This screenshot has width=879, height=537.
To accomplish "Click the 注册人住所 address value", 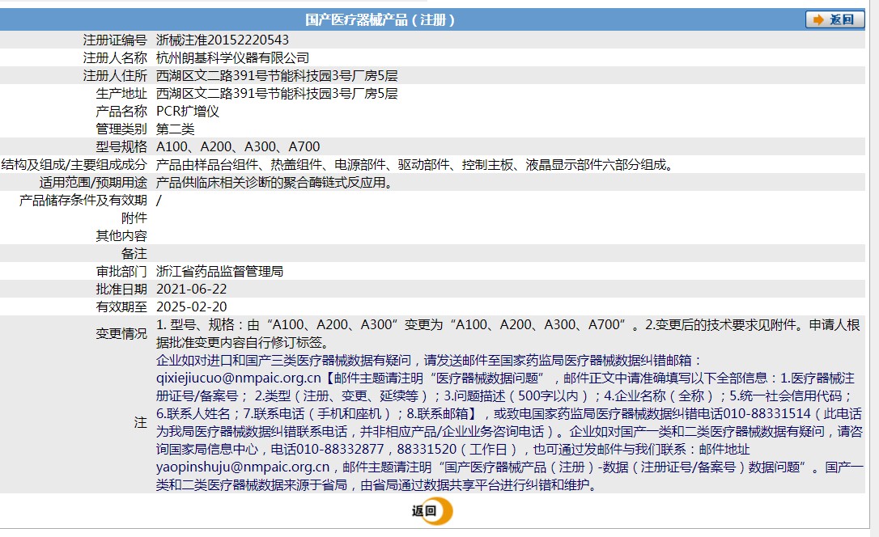I will coord(277,75).
